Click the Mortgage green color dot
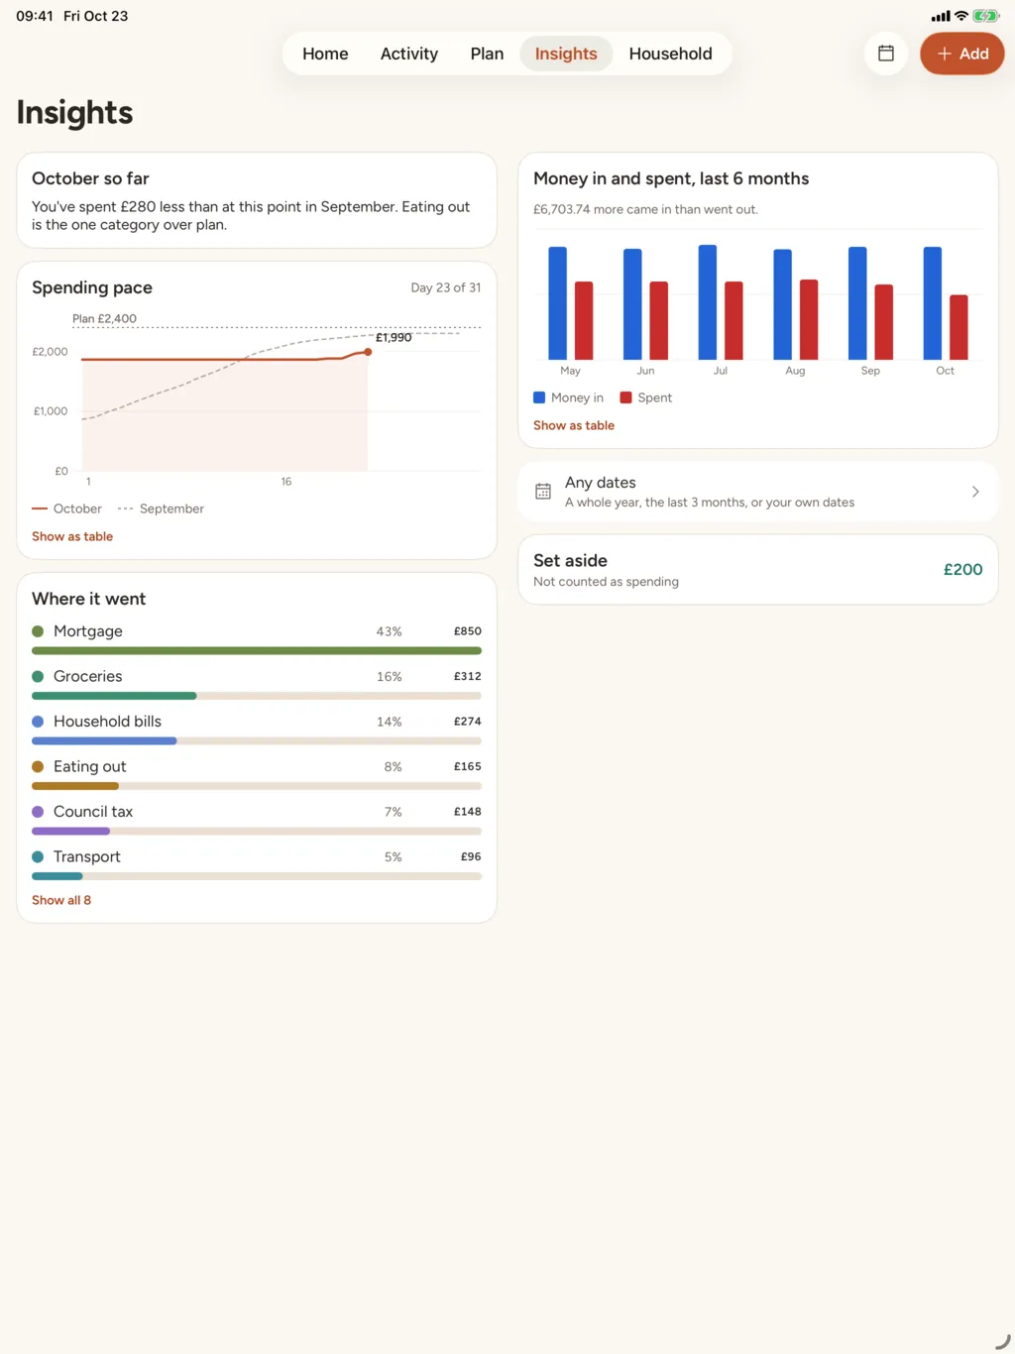Image resolution: width=1015 pixels, height=1354 pixels. point(38,631)
